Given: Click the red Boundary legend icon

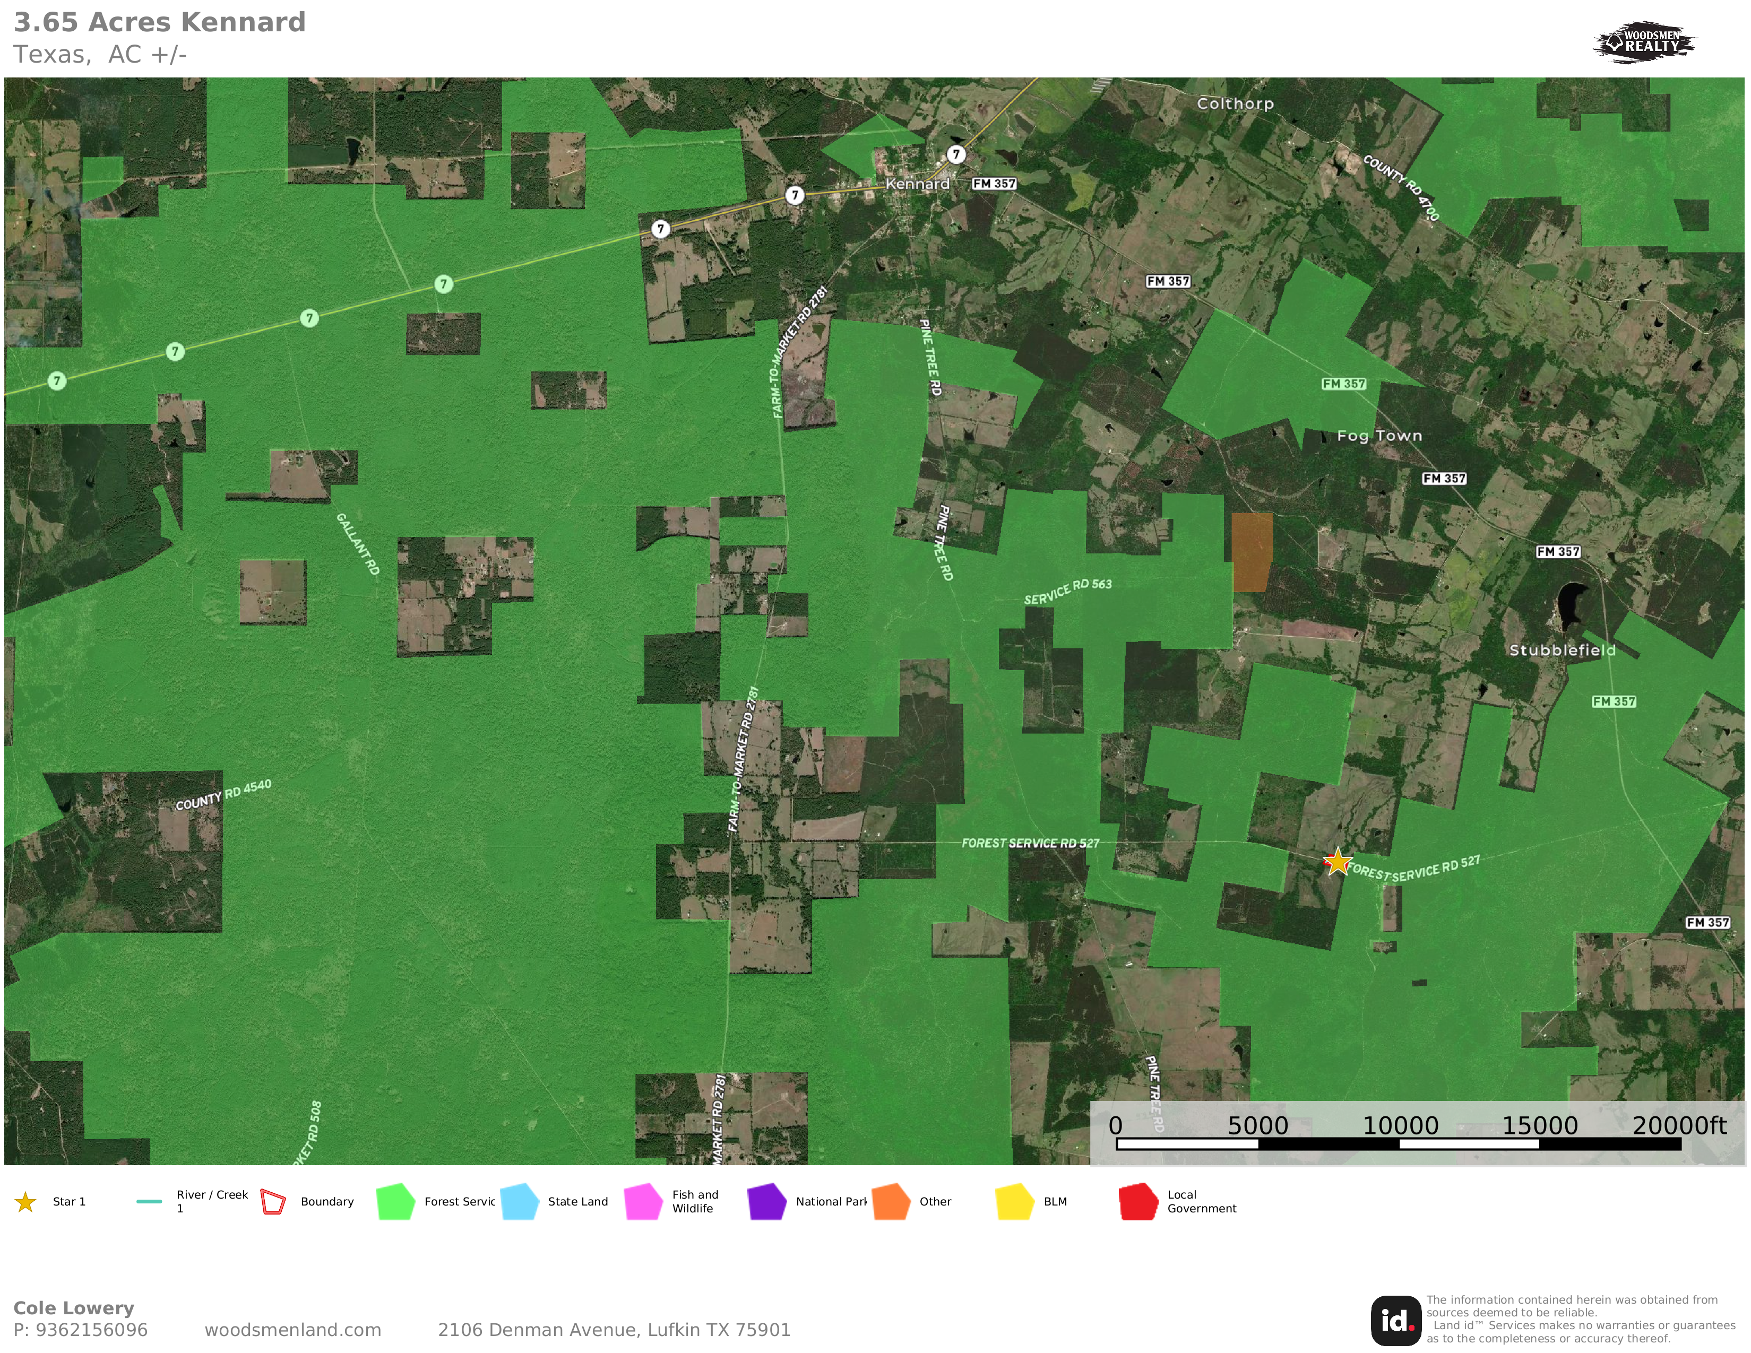Looking at the screenshot, I should point(273,1201).
